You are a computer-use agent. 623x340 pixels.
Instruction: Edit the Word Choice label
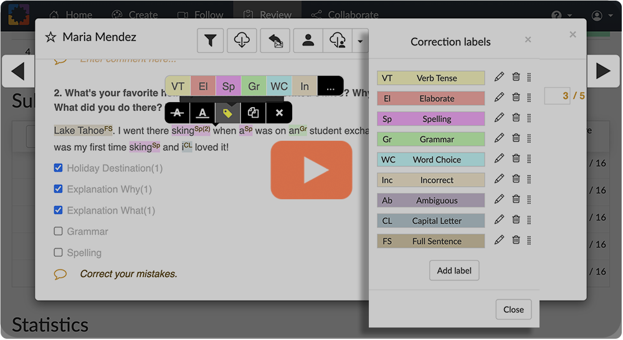[499, 158]
